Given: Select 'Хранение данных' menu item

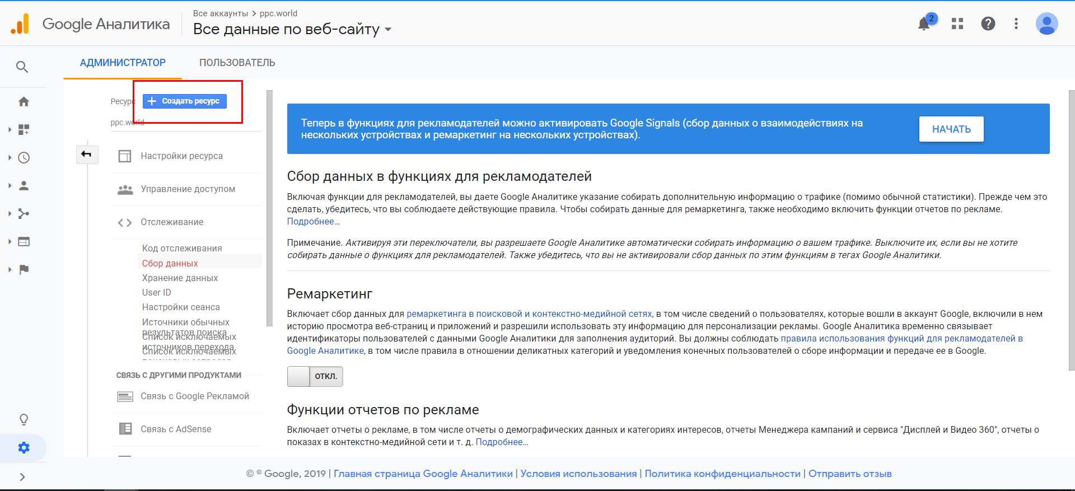Looking at the screenshot, I should point(180,278).
